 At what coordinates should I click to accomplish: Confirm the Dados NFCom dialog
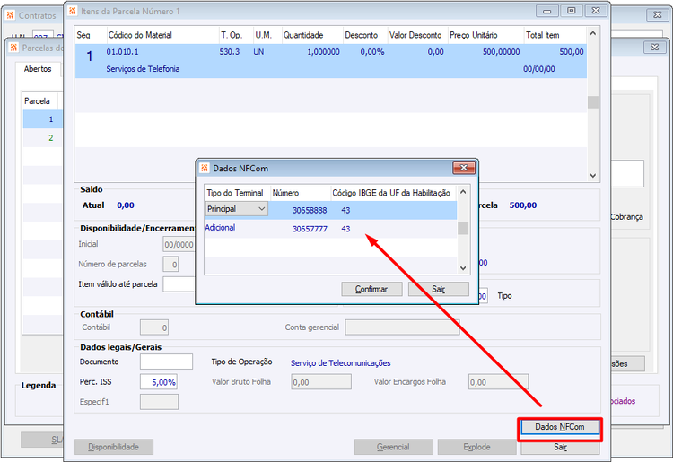pyautogui.click(x=371, y=289)
